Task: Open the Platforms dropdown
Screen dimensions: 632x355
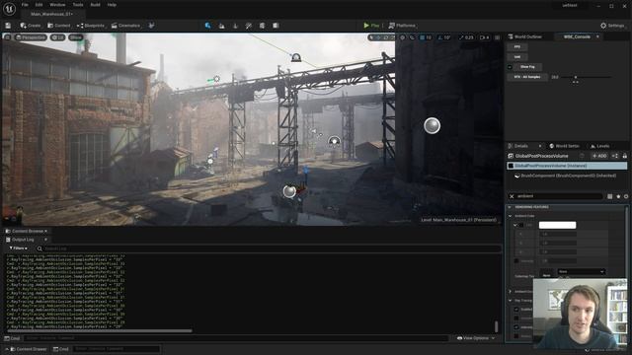Action: click(x=402, y=26)
